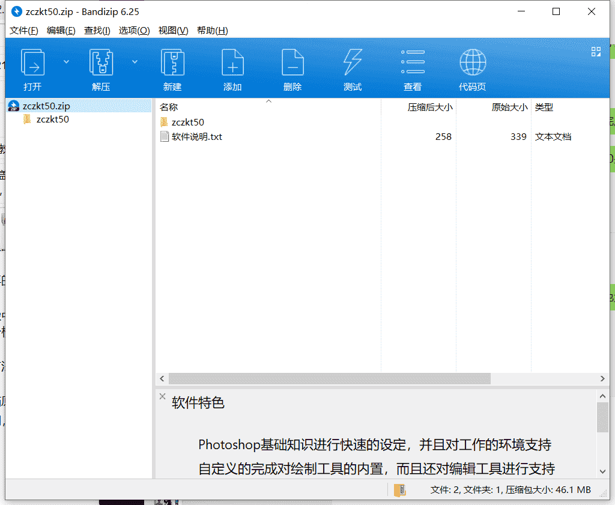Click the 新建 (New archive) icon

tap(172, 62)
